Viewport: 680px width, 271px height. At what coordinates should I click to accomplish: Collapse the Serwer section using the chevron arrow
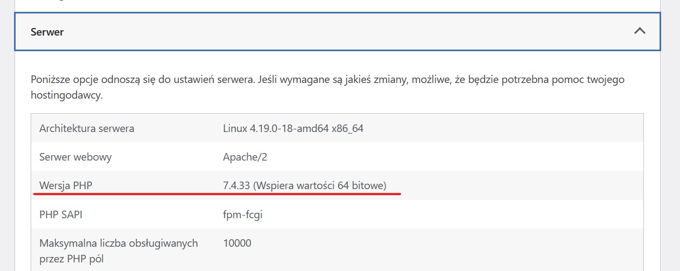coord(640,31)
